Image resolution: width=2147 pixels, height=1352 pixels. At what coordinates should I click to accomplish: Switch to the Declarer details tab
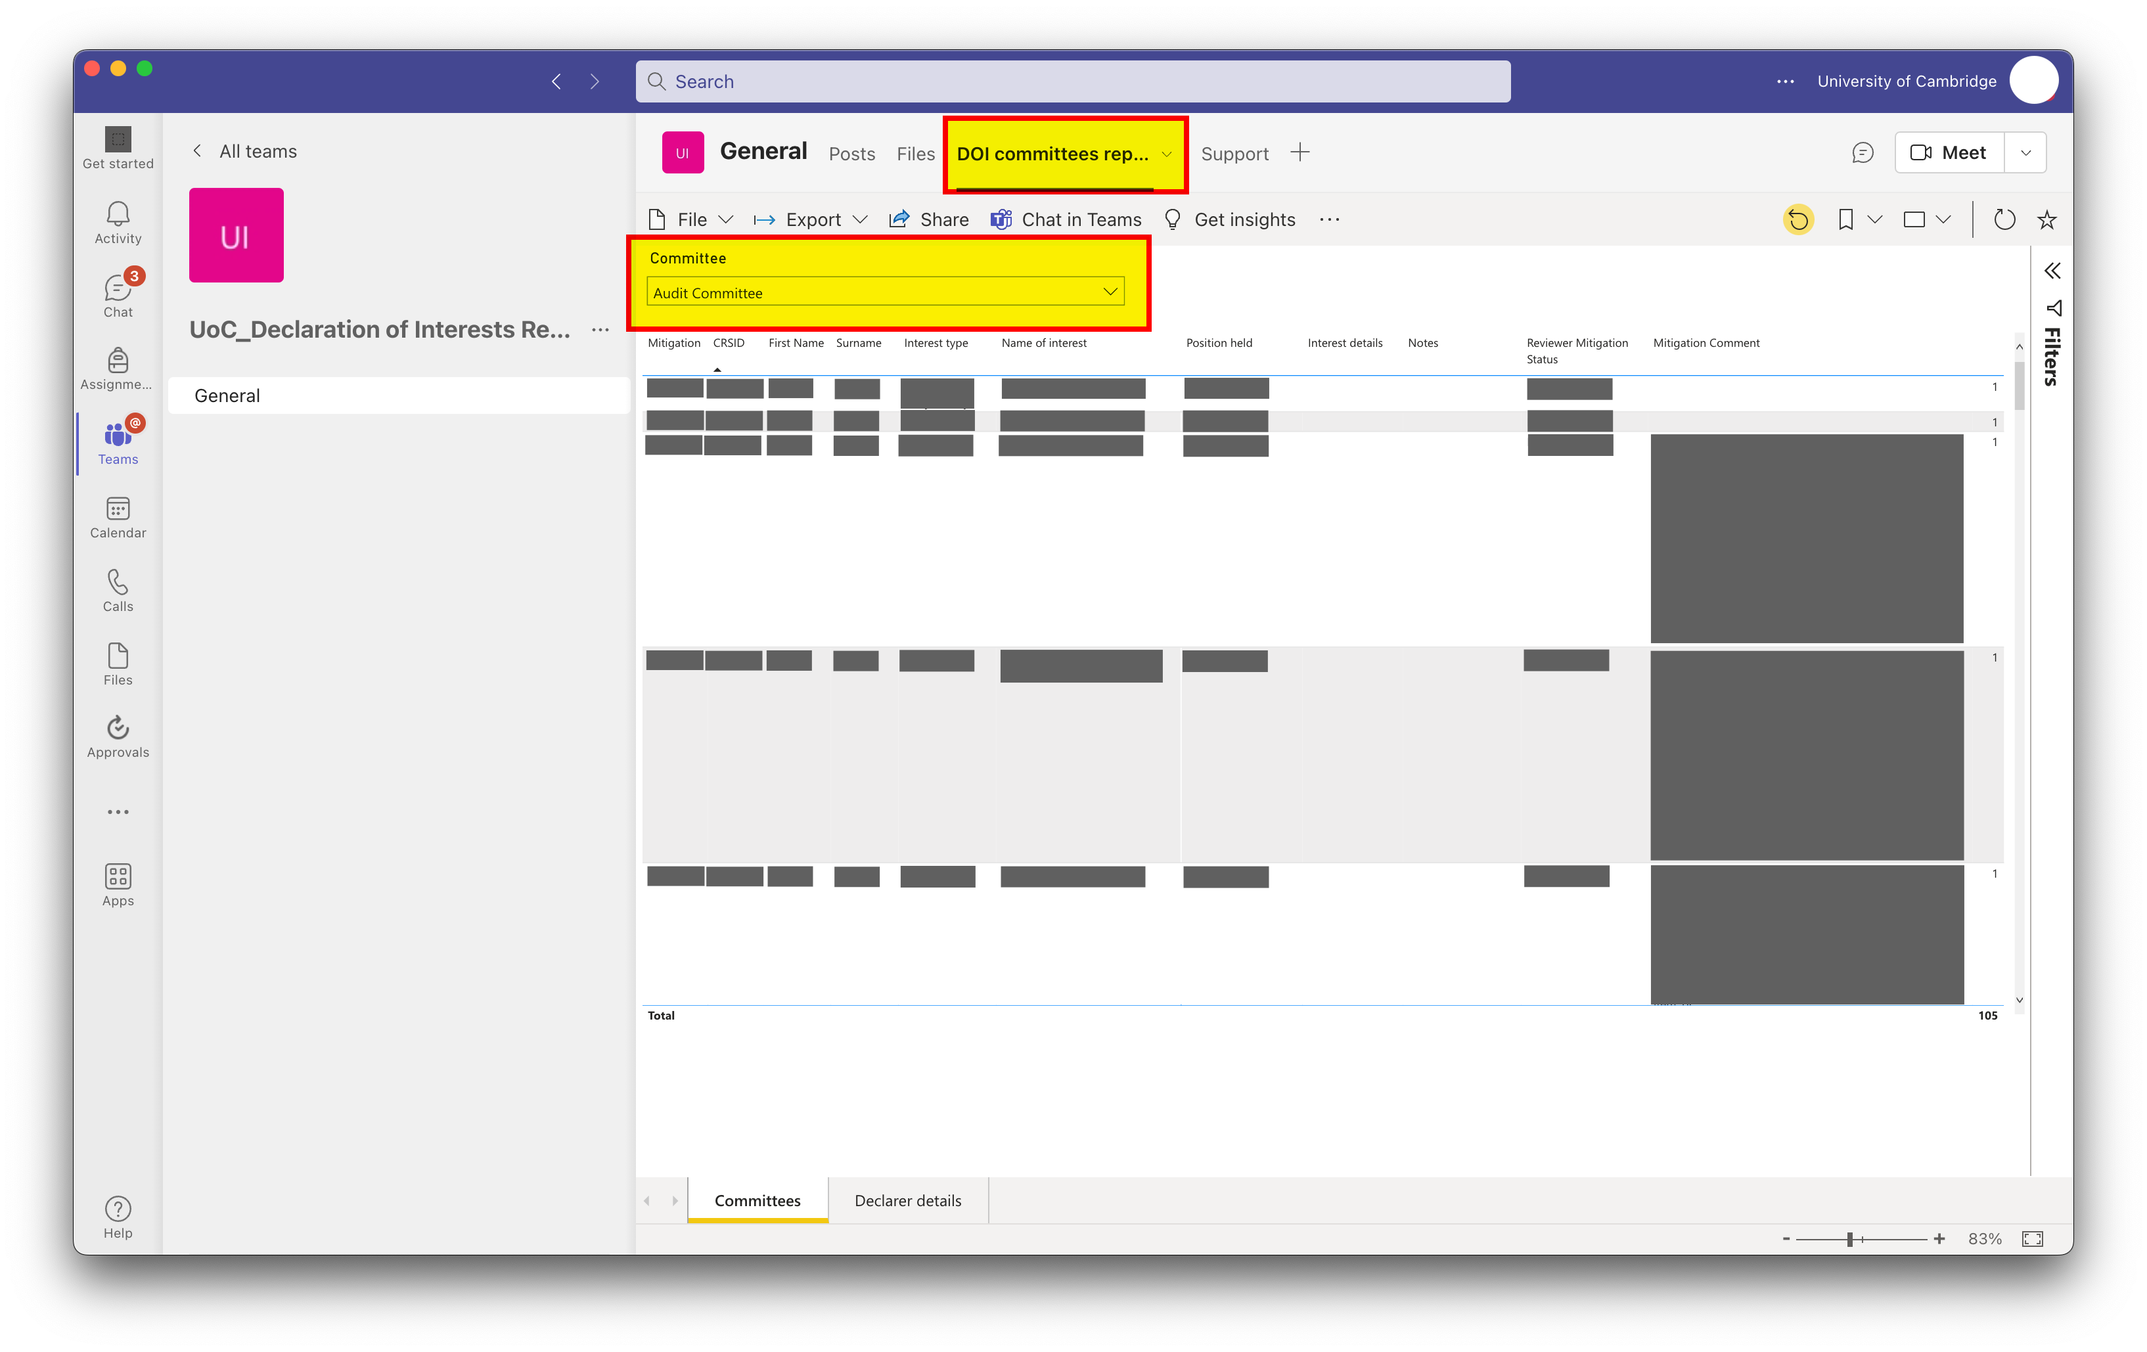click(x=908, y=1200)
